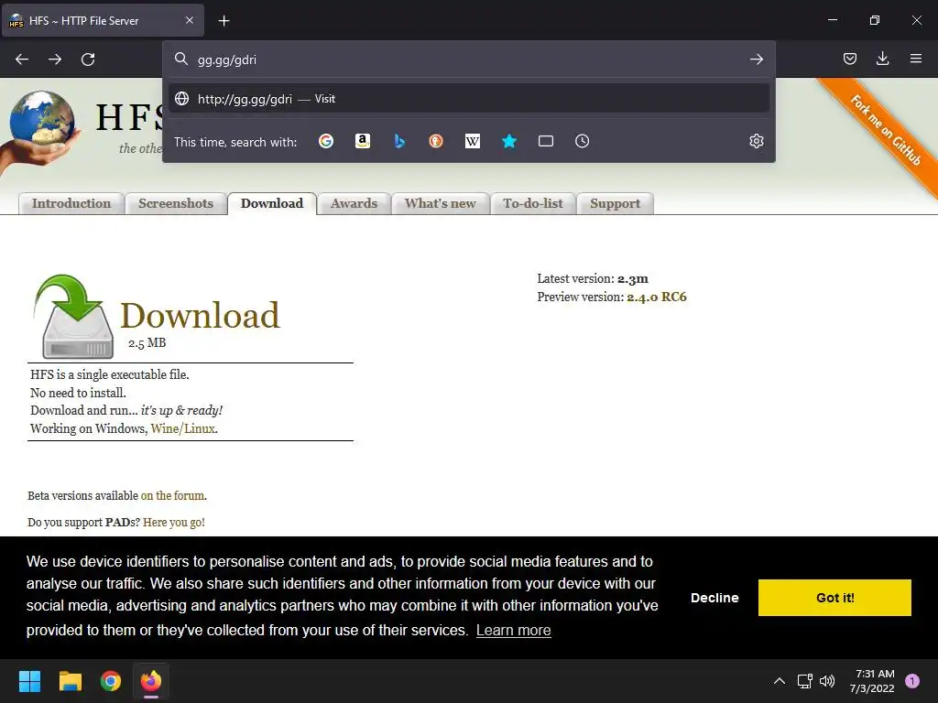This screenshot has height=703, width=938.
Task: Open the notification badge showing 1
Action: coord(912,680)
